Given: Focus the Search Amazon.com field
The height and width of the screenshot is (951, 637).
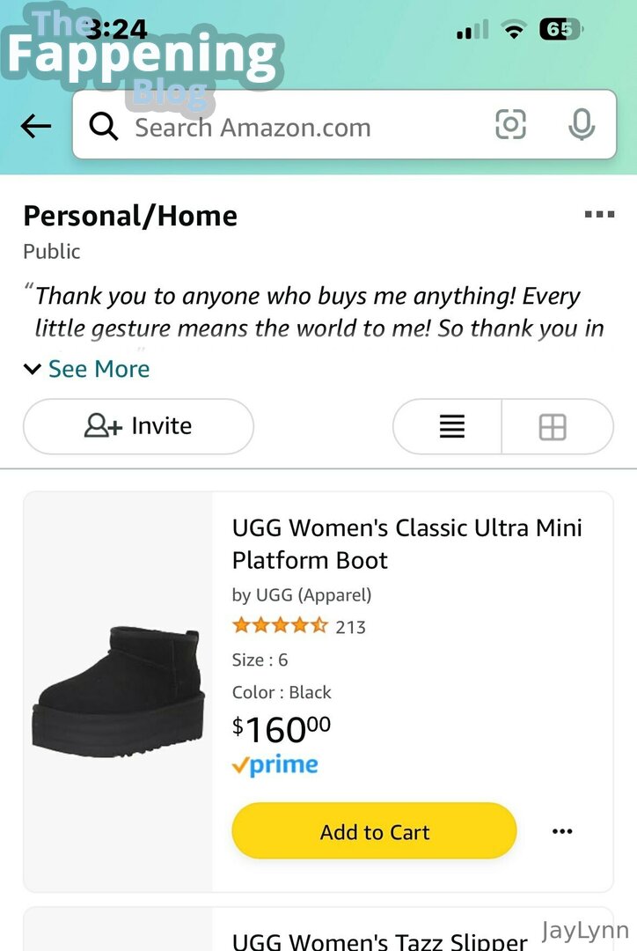Looking at the screenshot, I should tap(299, 127).
